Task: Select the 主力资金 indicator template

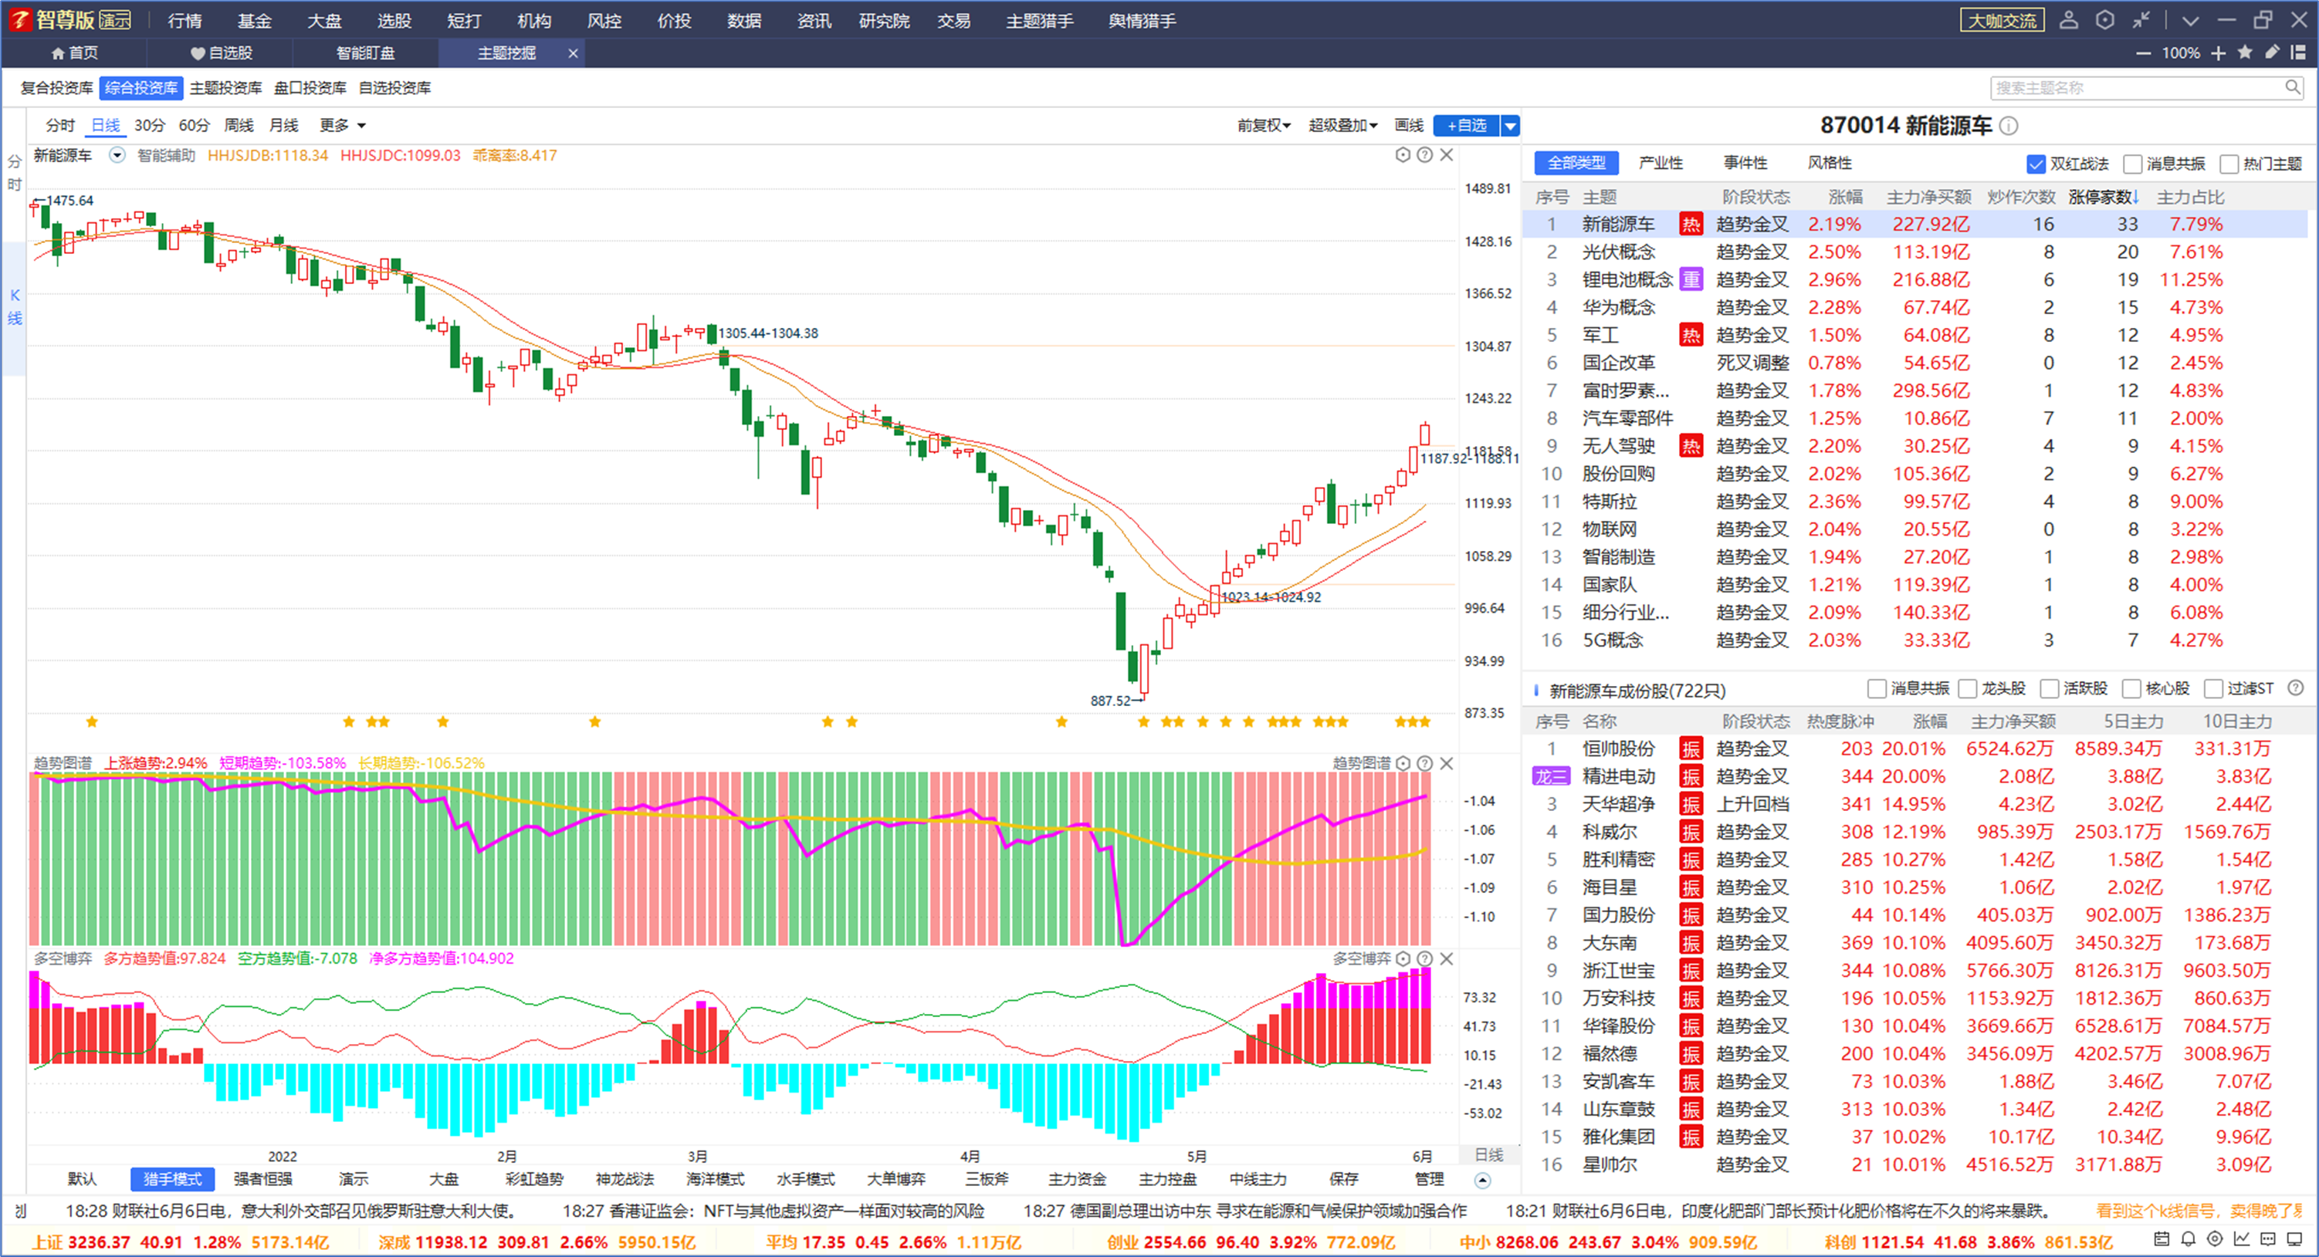Action: 1077,1179
